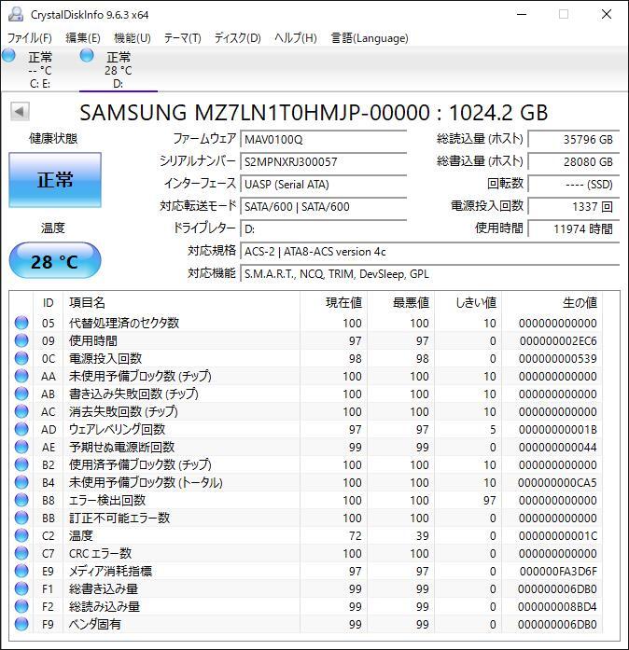
Task: Click status icon for ID BB row
Action: (21, 518)
